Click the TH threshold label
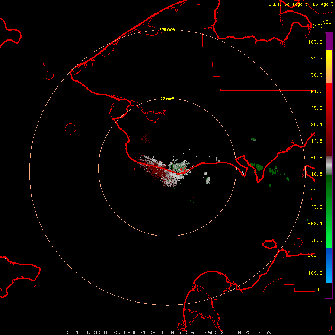Viewport: 335px width, 335px height. tap(320, 290)
